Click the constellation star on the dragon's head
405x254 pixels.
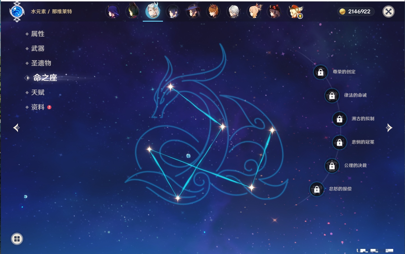click(x=171, y=87)
